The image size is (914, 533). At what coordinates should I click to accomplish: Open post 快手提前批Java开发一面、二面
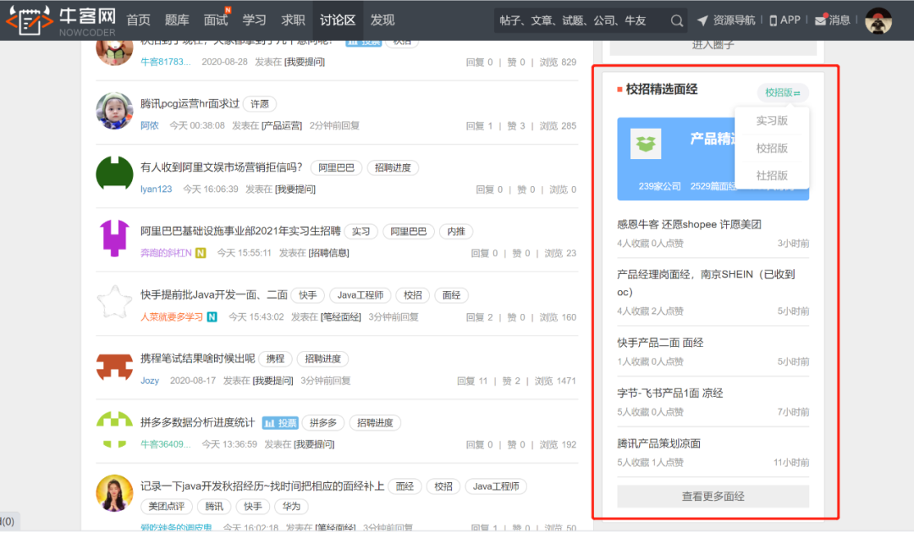coord(214,295)
